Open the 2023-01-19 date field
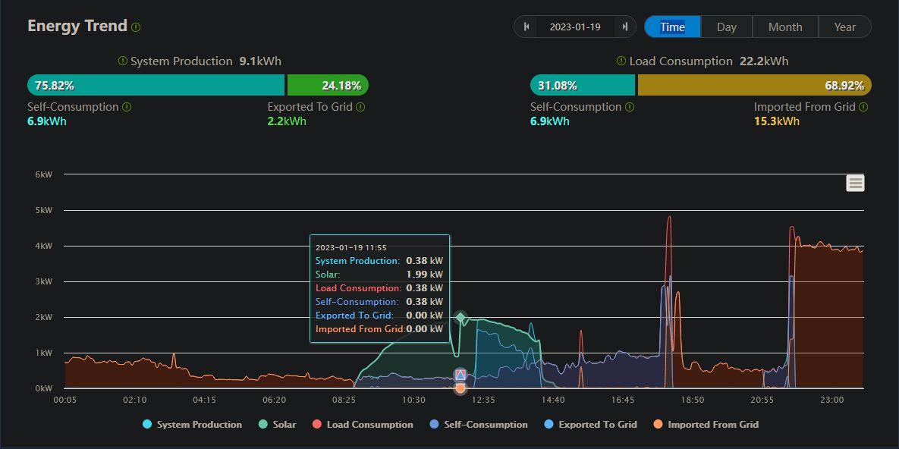Screen dimensions: 899x449 point(575,27)
